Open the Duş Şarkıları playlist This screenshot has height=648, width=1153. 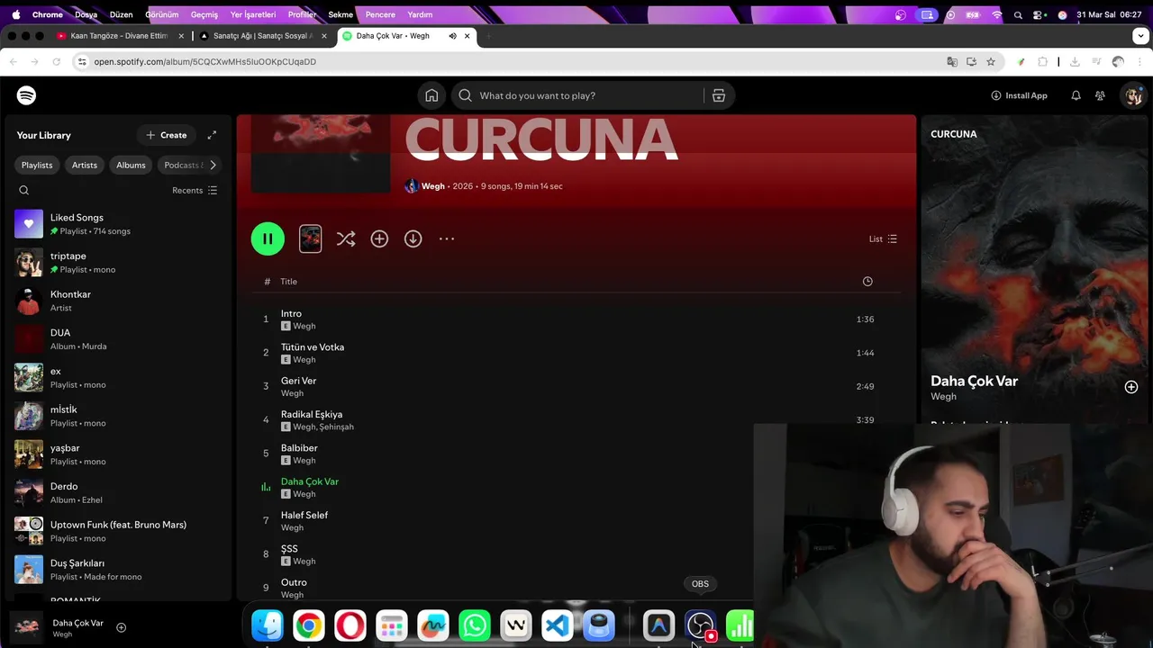pos(117,570)
